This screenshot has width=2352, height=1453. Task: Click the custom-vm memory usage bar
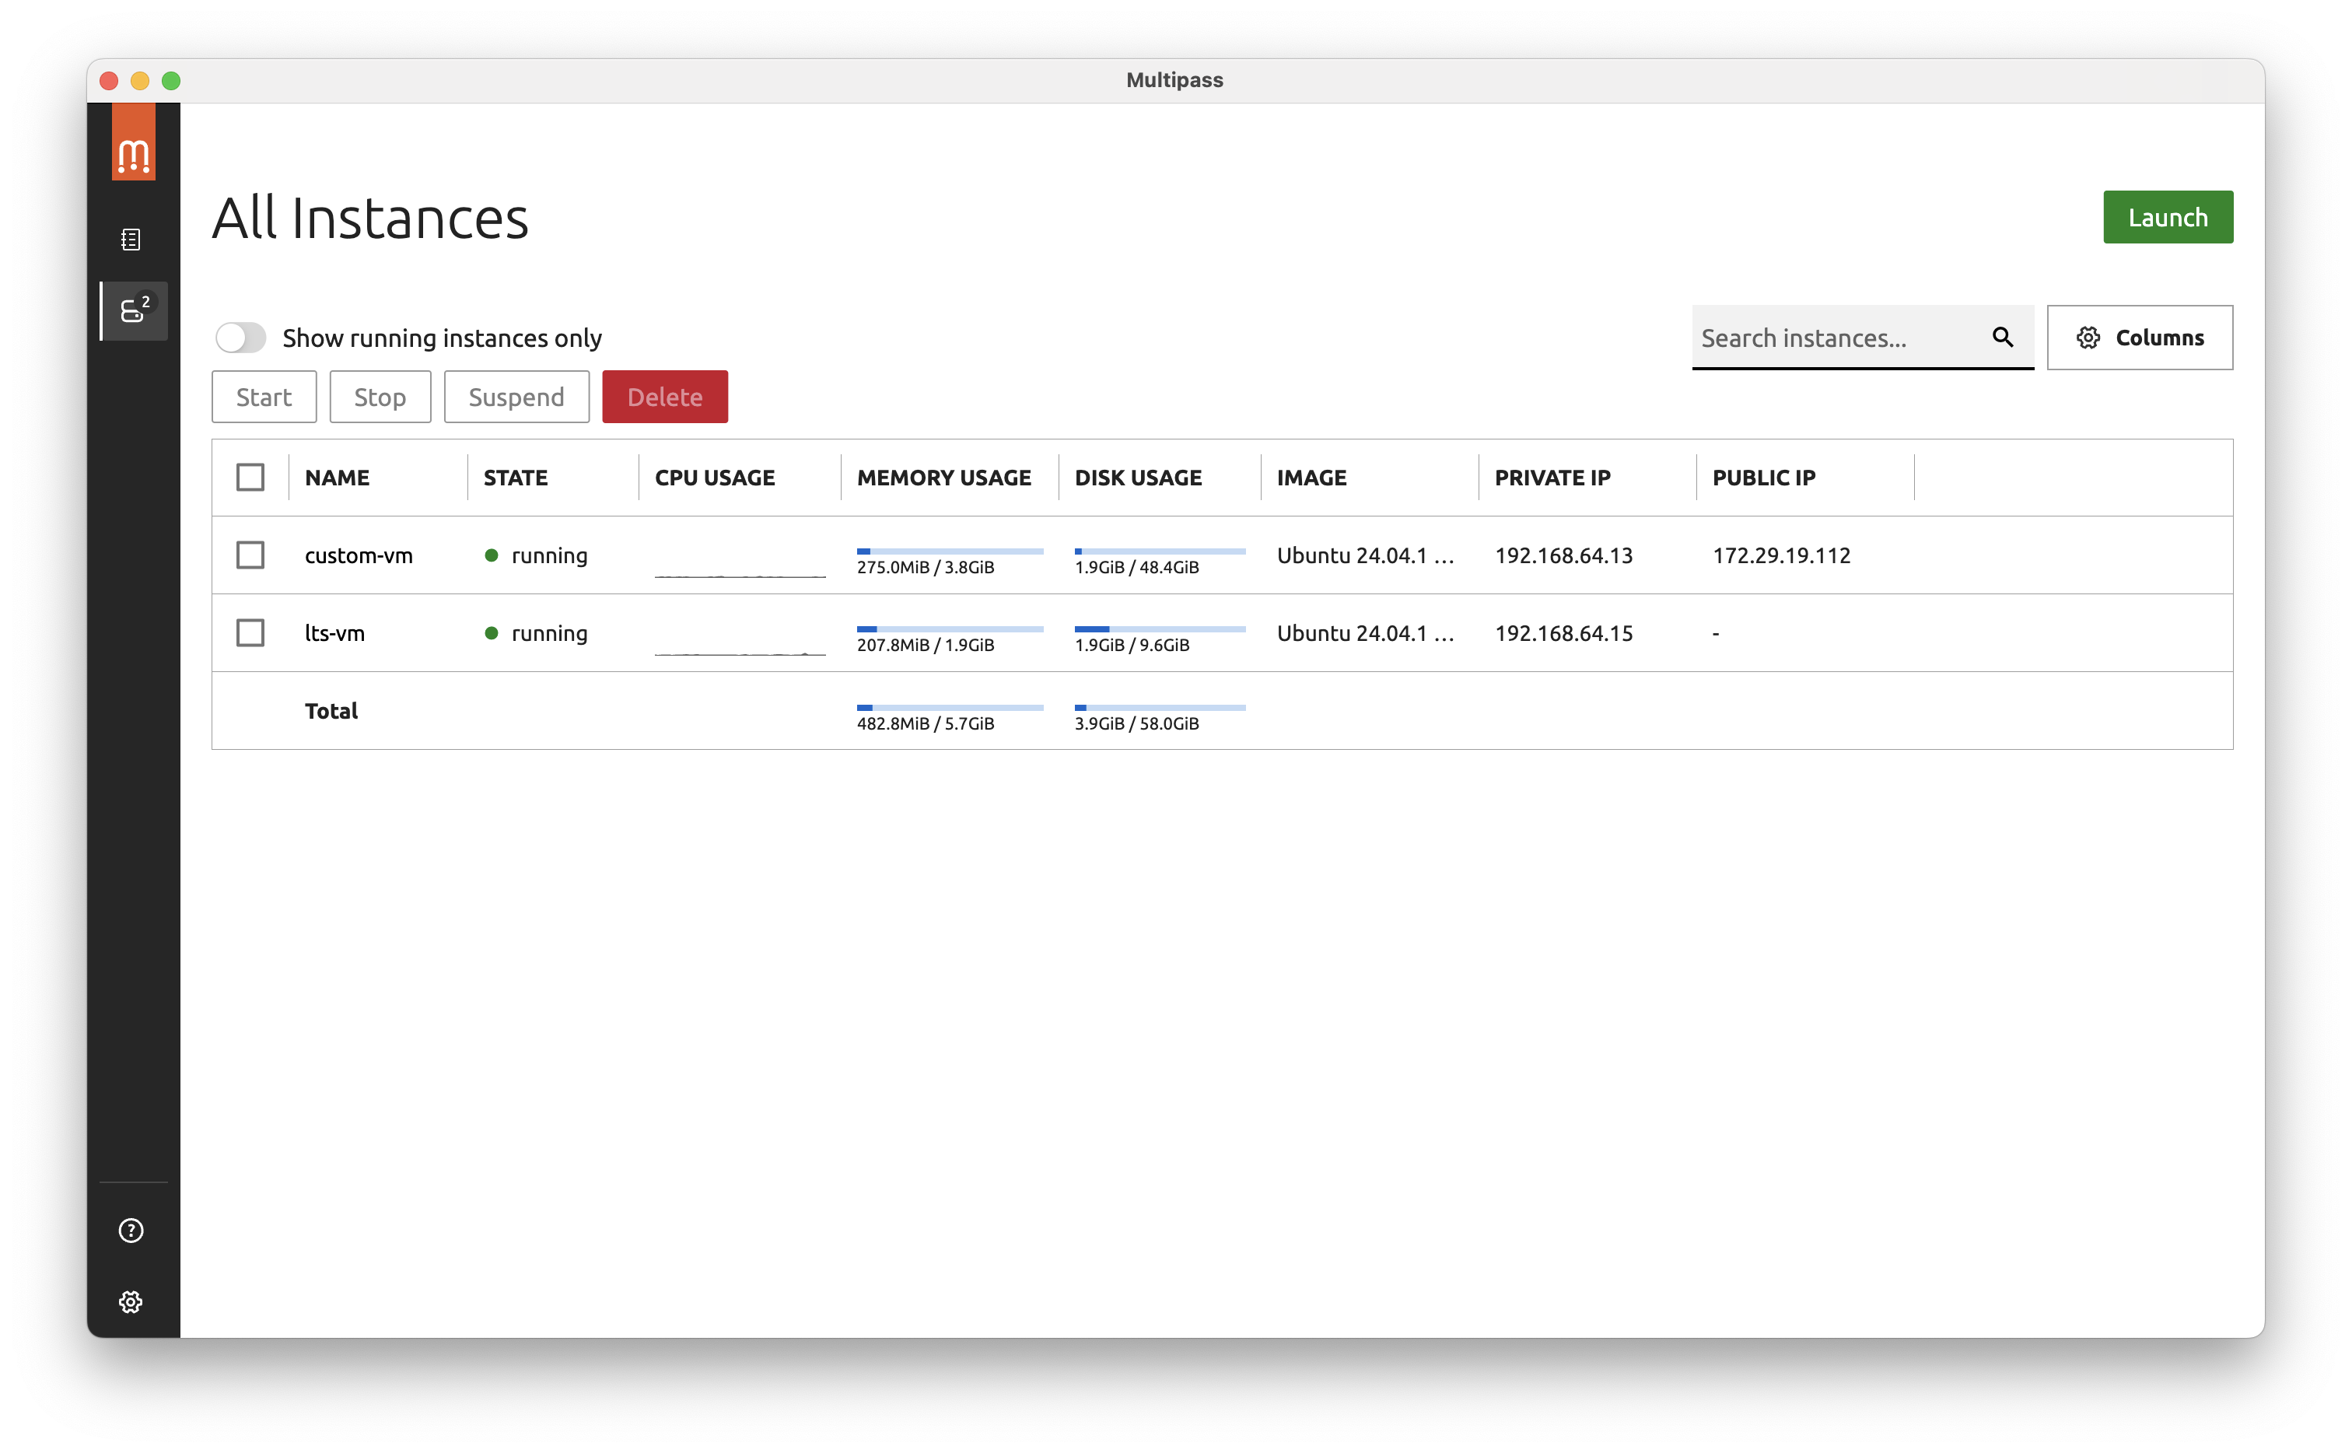pyautogui.click(x=949, y=551)
